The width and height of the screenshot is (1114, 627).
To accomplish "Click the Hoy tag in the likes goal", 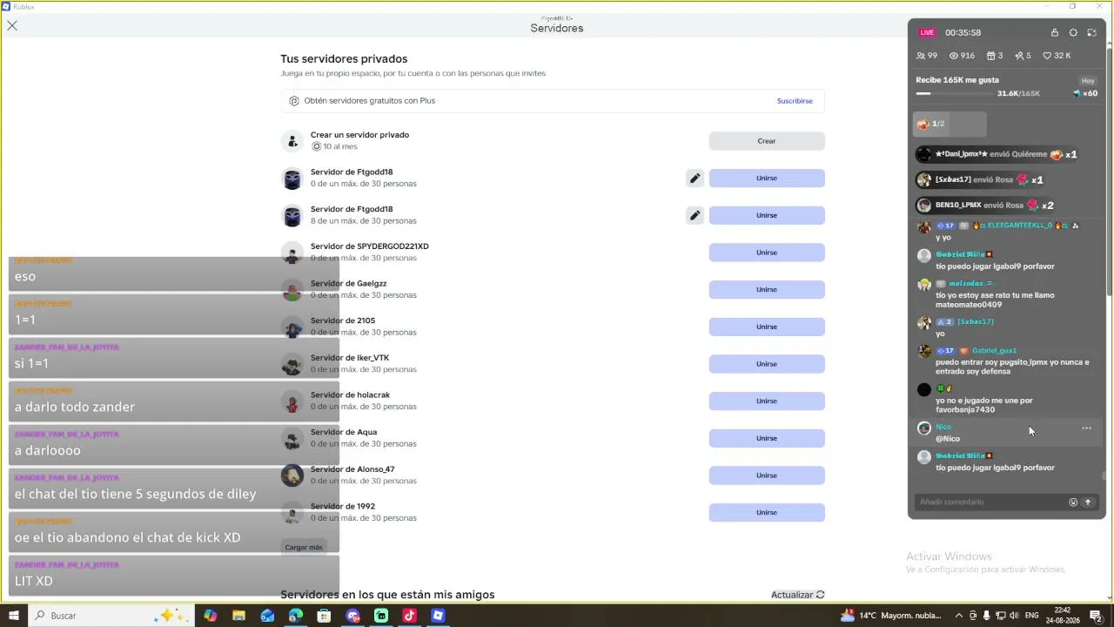I will tap(1088, 81).
